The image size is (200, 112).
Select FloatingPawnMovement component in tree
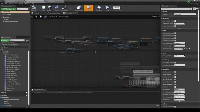click(x=11, y=21)
